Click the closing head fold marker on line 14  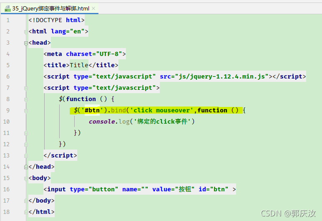pyautogui.click(x=26, y=167)
